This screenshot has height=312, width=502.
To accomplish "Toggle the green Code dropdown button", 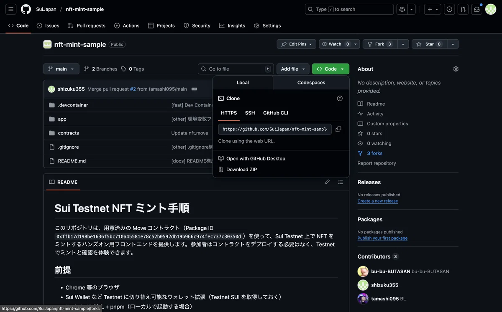I will click(x=330, y=69).
